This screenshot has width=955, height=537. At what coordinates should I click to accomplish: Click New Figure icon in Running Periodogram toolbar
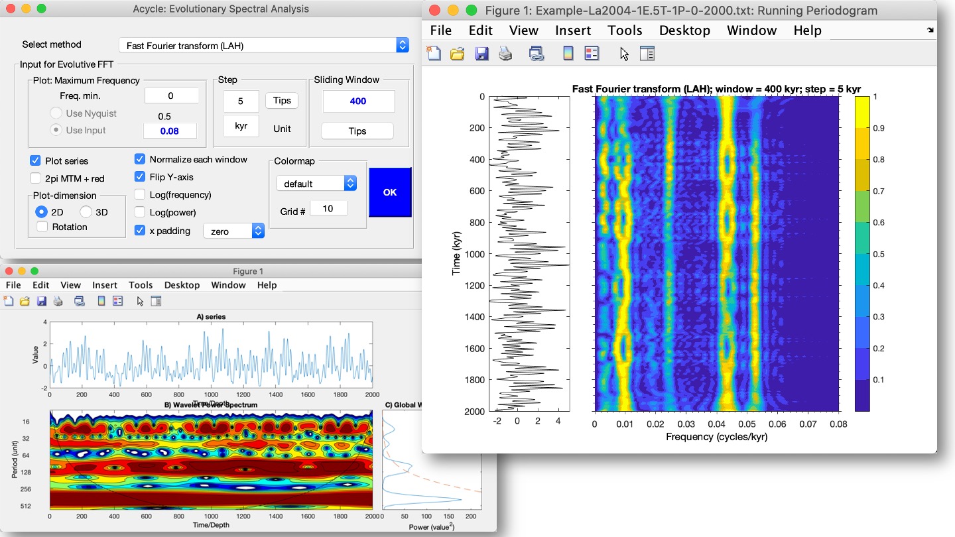pos(434,54)
